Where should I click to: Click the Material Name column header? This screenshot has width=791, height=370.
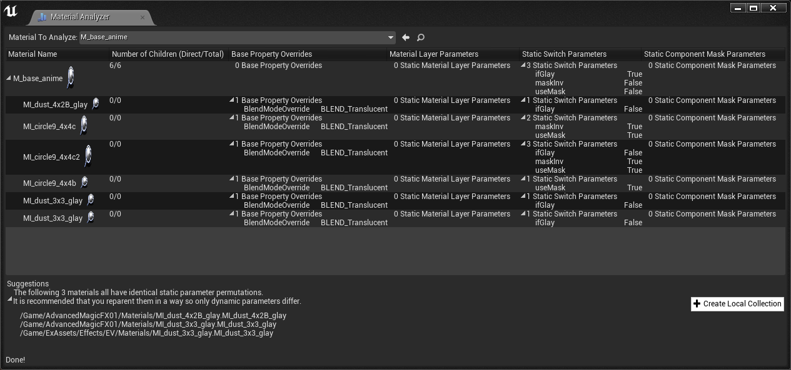click(33, 54)
